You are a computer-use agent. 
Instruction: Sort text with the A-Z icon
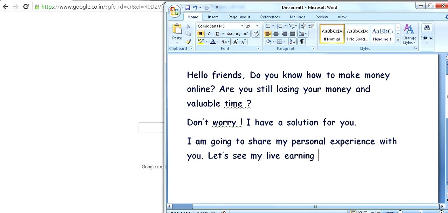point(292,42)
